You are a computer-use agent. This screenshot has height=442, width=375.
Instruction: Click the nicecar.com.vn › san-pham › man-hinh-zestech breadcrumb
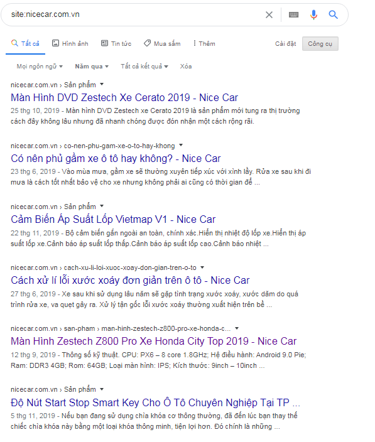[x=121, y=328]
